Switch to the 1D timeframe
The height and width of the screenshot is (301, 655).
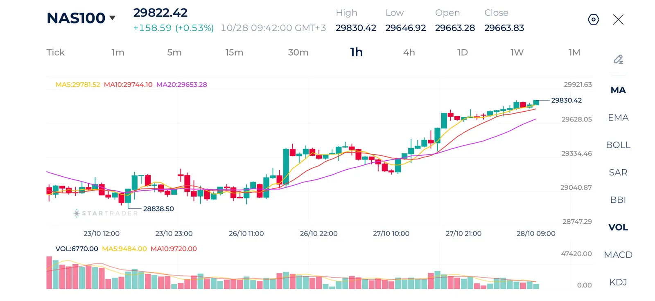pos(462,52)
